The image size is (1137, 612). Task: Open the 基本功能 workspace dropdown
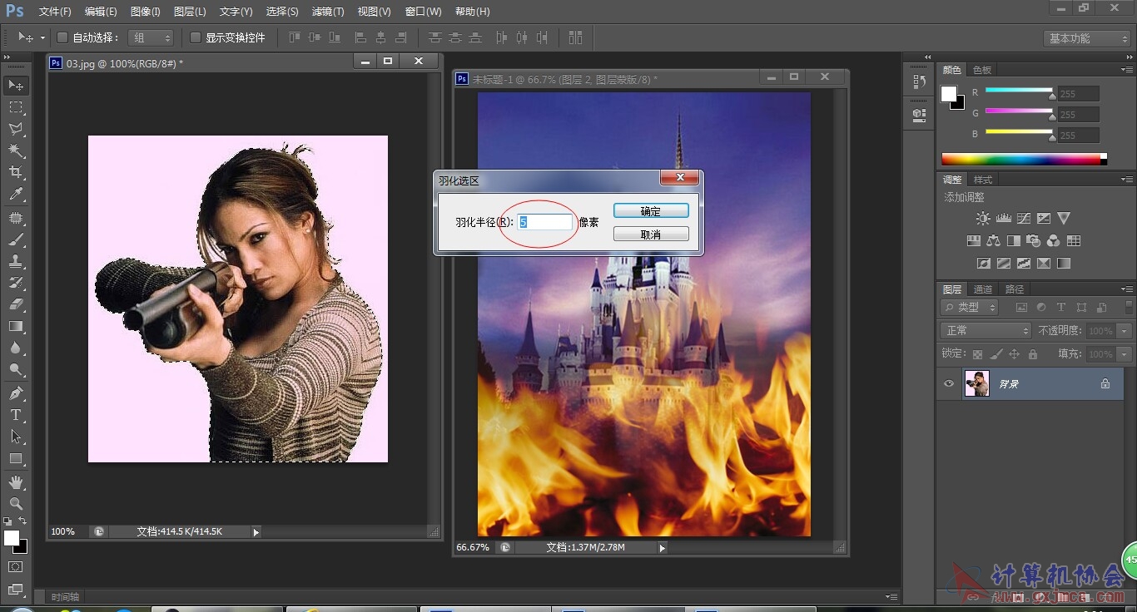[1086, 38]
